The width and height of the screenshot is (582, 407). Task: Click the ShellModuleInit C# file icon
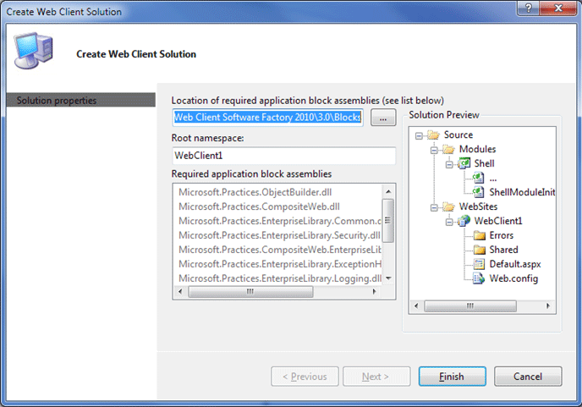click(x=478, y=192)
